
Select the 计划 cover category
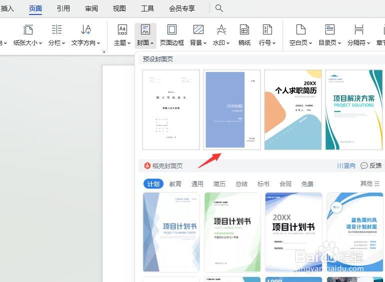153,184
